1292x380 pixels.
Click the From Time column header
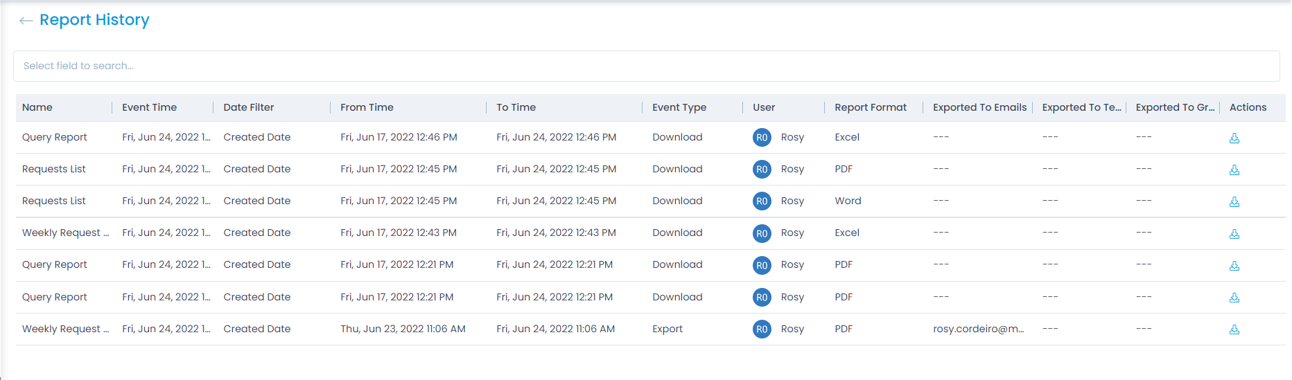point(367,107)
